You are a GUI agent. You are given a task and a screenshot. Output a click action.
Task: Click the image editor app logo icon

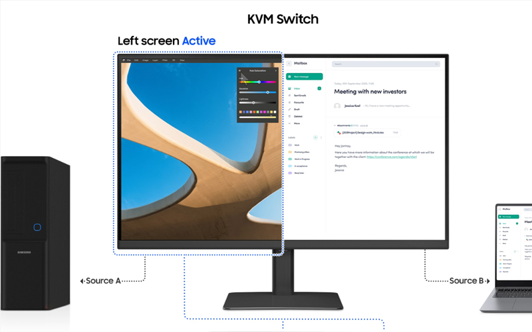(x=124, y=60)
